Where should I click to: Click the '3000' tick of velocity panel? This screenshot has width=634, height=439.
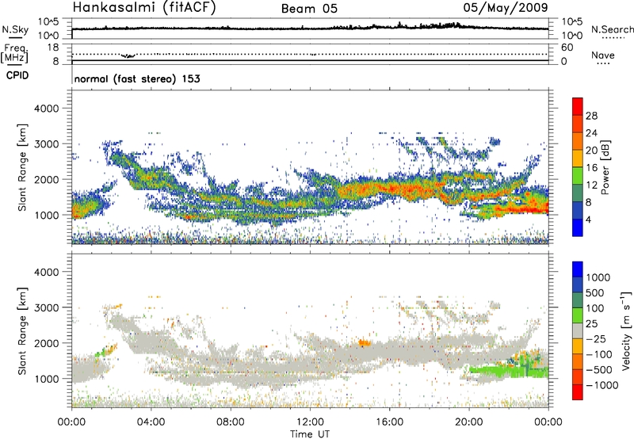tap(46, 307)
